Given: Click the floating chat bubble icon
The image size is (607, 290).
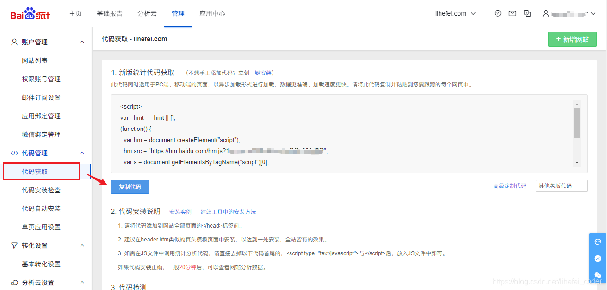Looking at the screenshot, I should (x=598, y=275).
